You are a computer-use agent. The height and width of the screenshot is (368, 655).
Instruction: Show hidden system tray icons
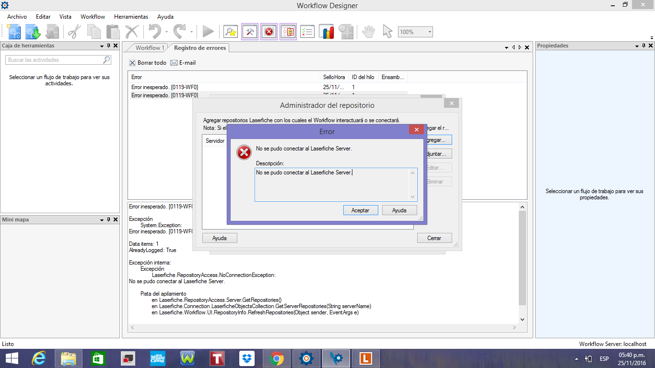576,359
